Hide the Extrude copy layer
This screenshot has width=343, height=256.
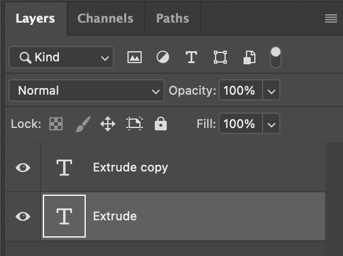click(23, 168)
